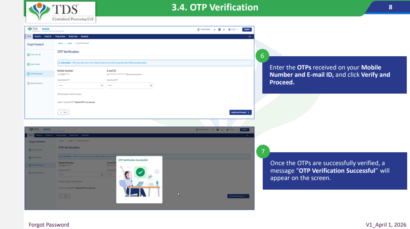
Task: Click the search magnifier in the upper screenshot's navbar
Action: click(250, 37)
